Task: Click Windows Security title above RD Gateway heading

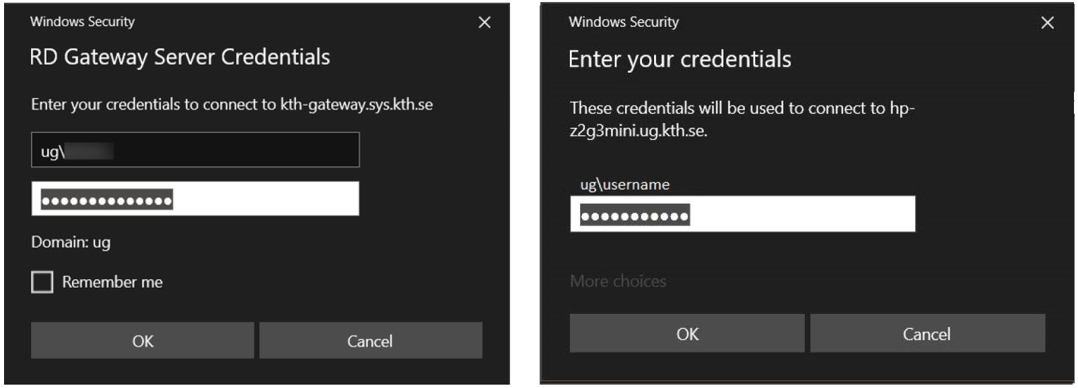Action: coord(82,22)
